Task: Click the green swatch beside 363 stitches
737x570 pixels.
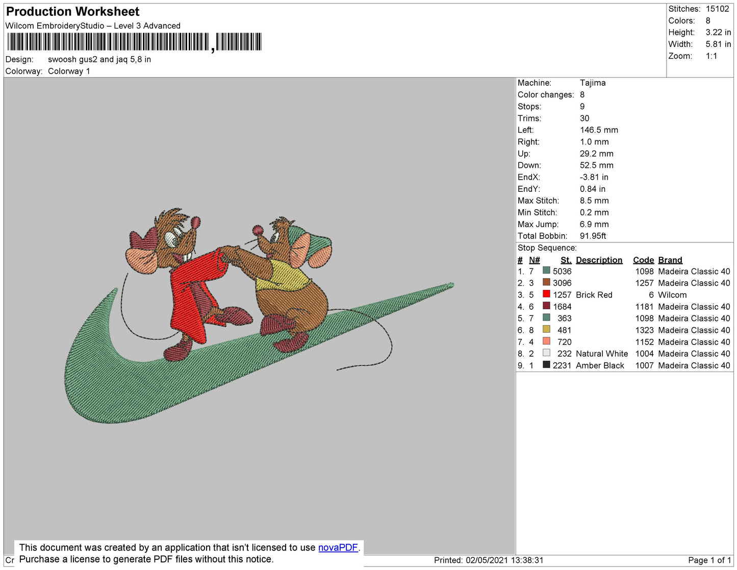Action: [546, 317]
